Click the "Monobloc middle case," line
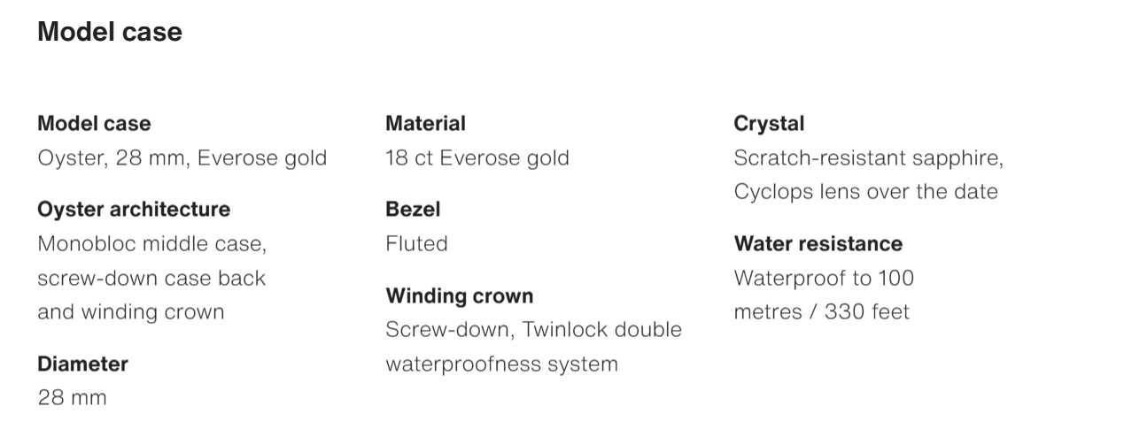 (151, 243)
